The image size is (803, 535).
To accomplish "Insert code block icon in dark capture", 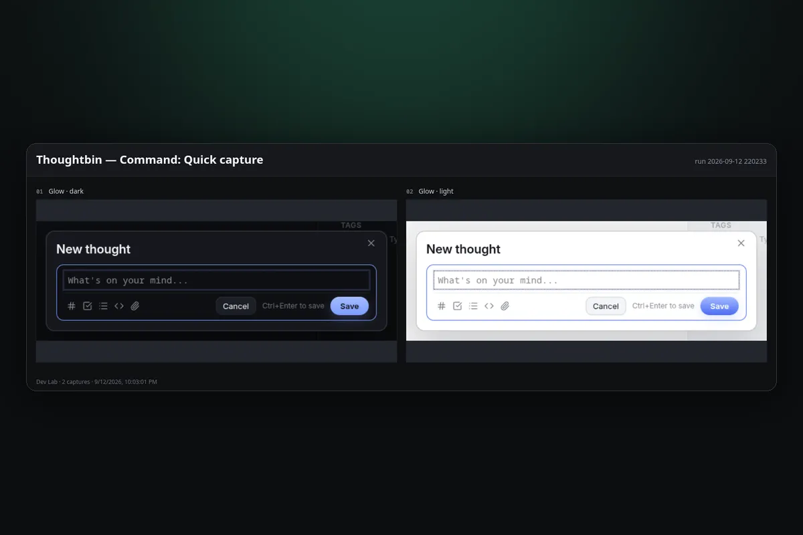I will tap(119, 306).
